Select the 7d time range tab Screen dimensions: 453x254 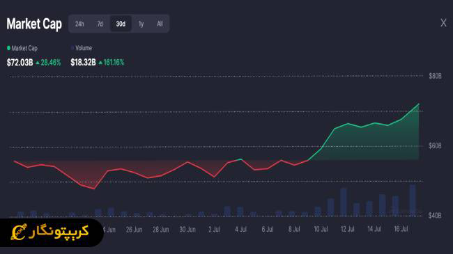[x=100, y=24]
